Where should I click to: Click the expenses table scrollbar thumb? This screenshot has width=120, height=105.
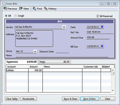[113, 73]
